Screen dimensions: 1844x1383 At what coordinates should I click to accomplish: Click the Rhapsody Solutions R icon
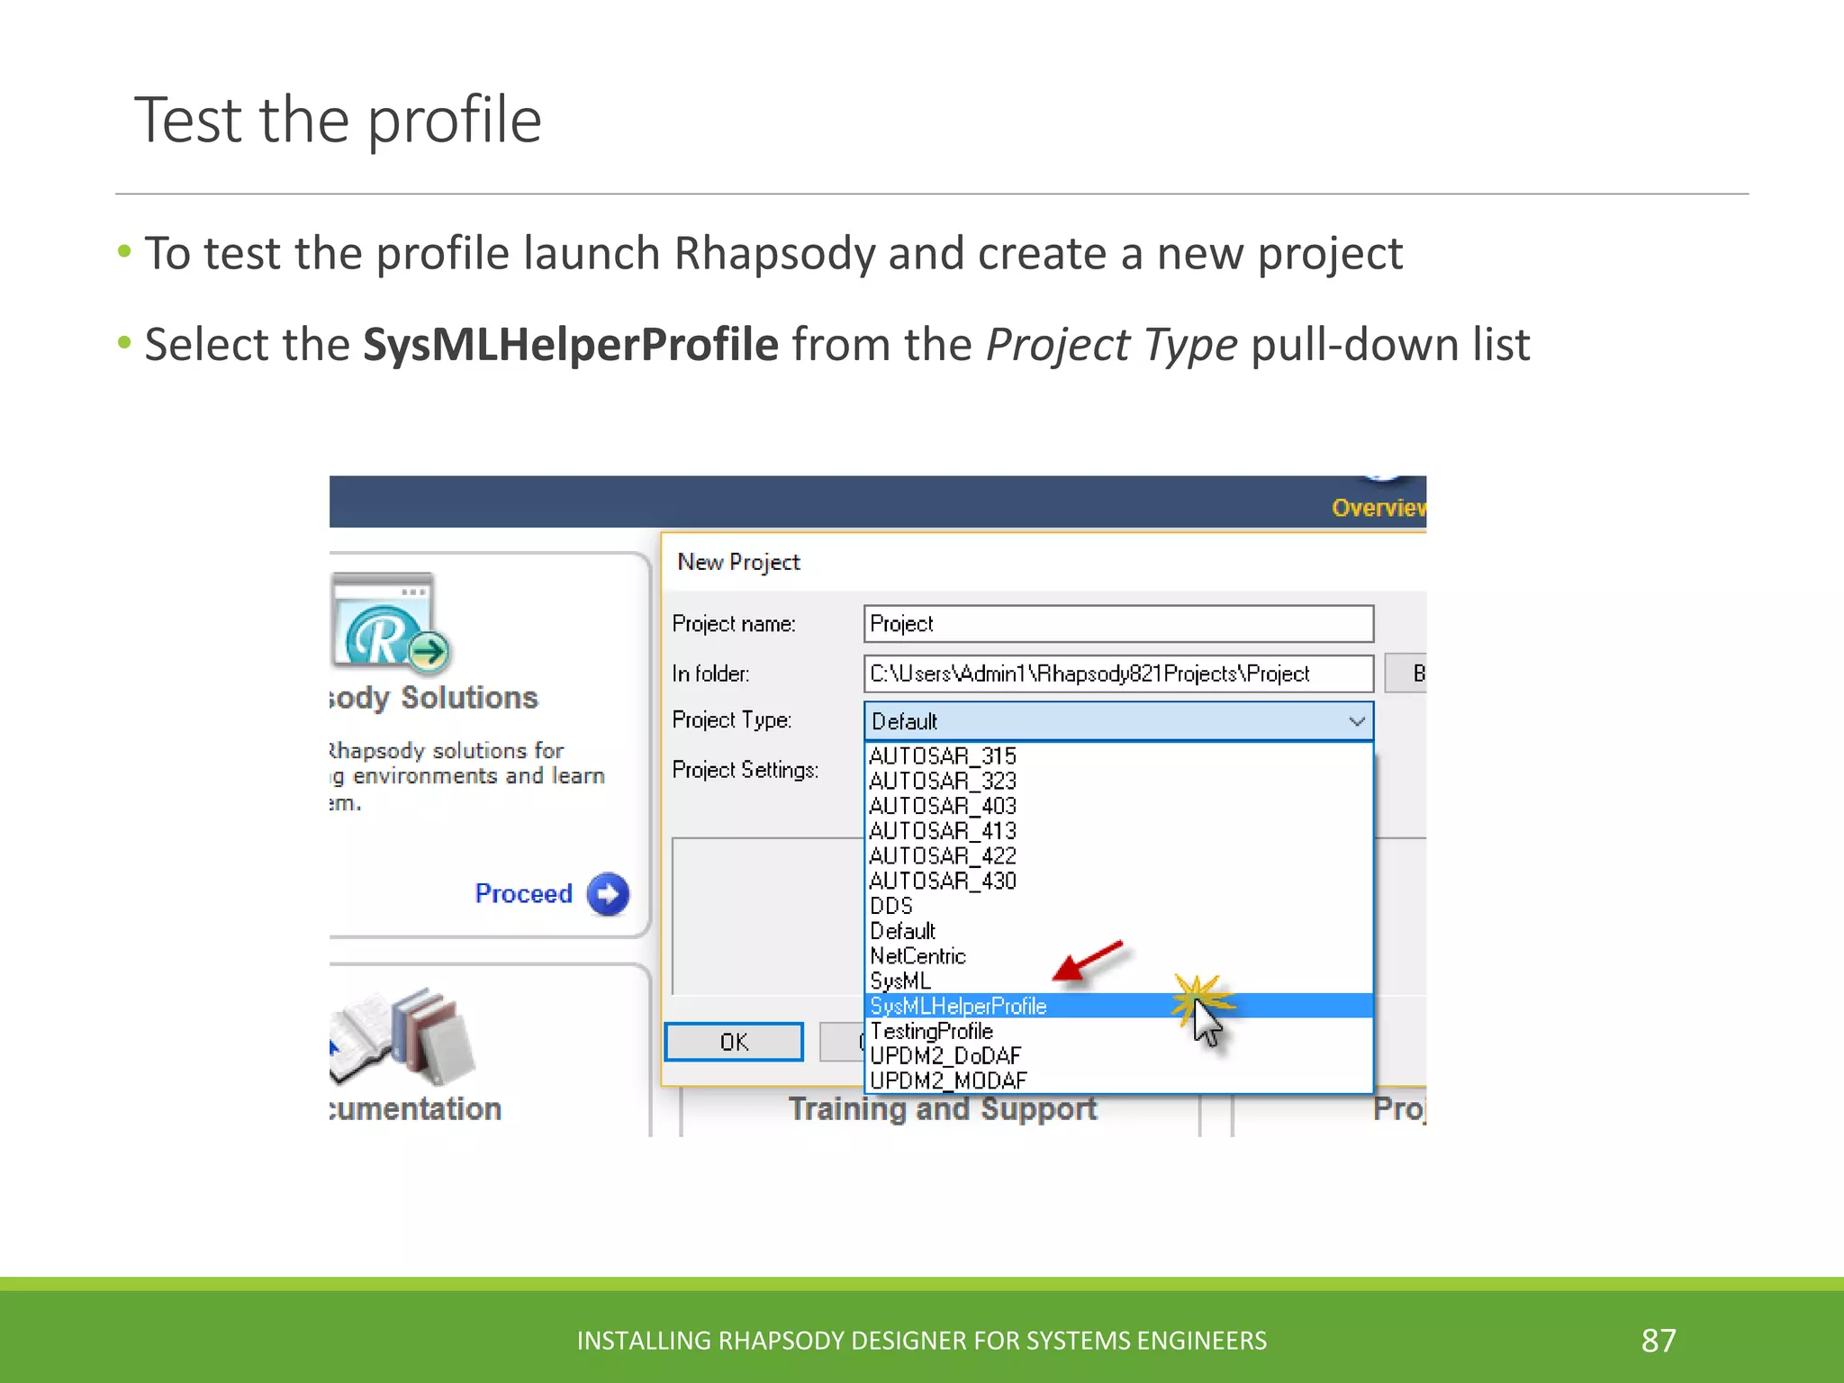(x=390, y=623)
